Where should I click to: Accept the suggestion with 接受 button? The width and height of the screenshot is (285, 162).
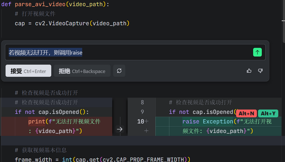pyautogui.click(x=28, y=71)
